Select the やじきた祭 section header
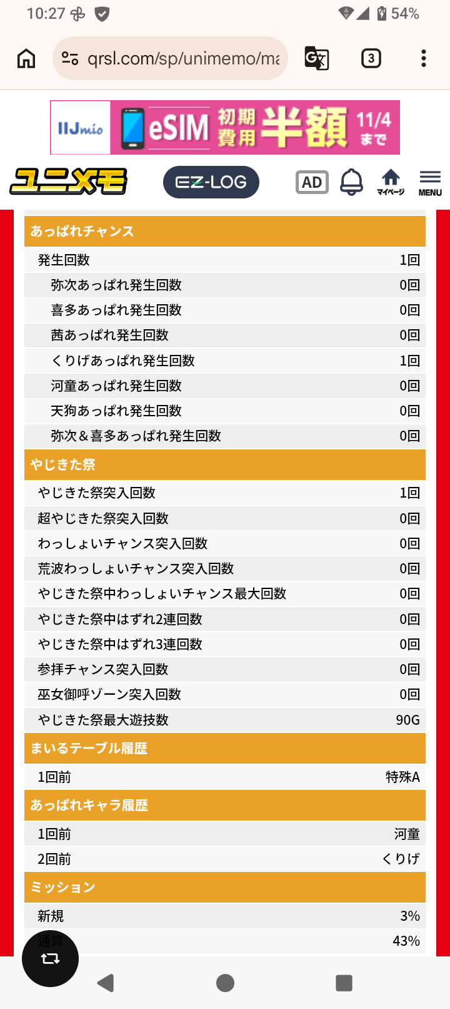 pos(225,464)
